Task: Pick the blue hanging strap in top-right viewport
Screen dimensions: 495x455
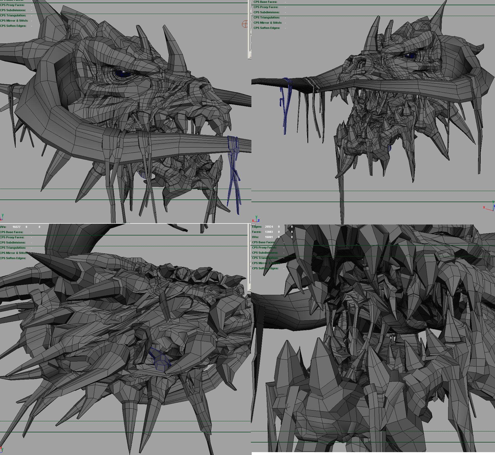Action: click(x=286, y=104)
